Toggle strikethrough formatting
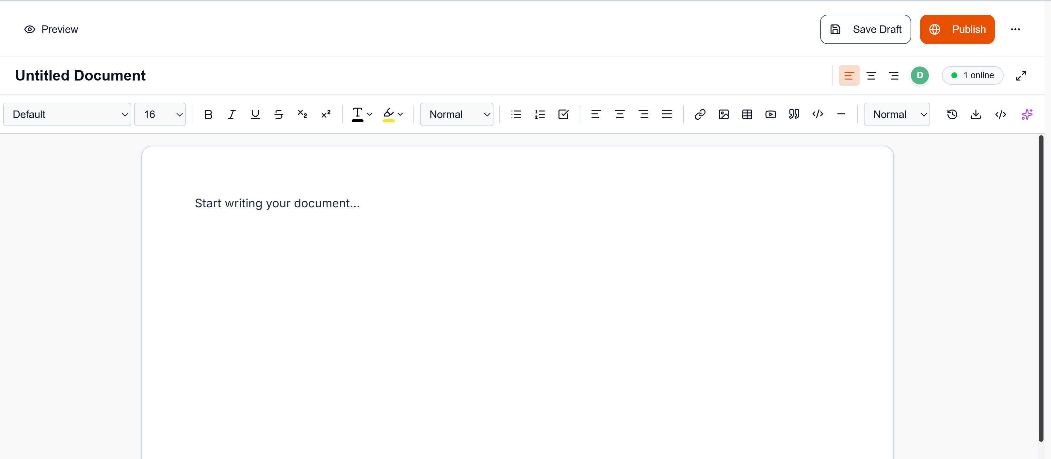This screenshot has width=1051, height=459. point(278,114)
